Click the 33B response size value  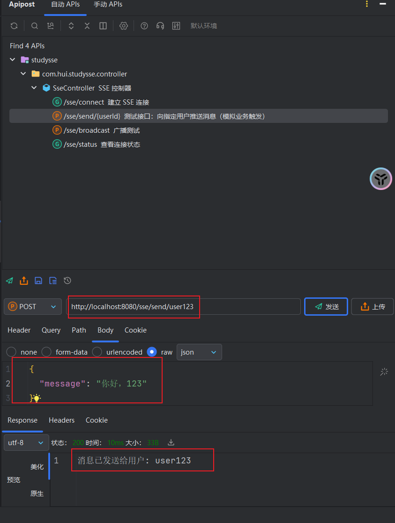point(153,443)
